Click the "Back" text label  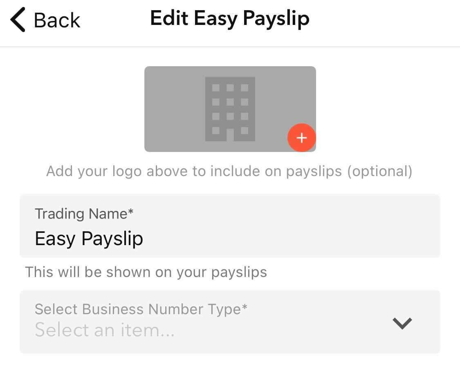pyautogui.click(x=57, y=20)
